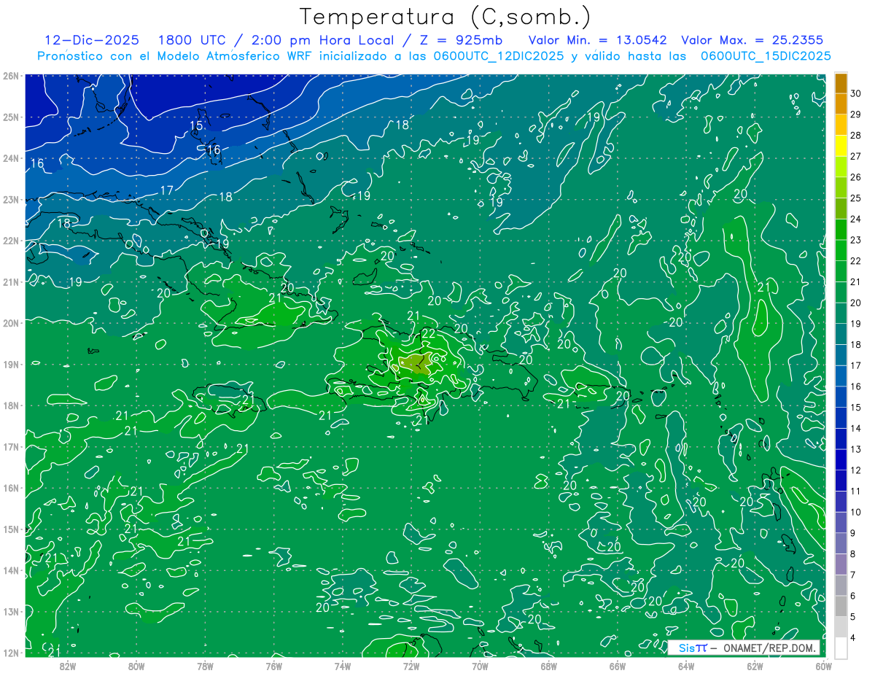Click the "24N" latitude label

point(11,158)
